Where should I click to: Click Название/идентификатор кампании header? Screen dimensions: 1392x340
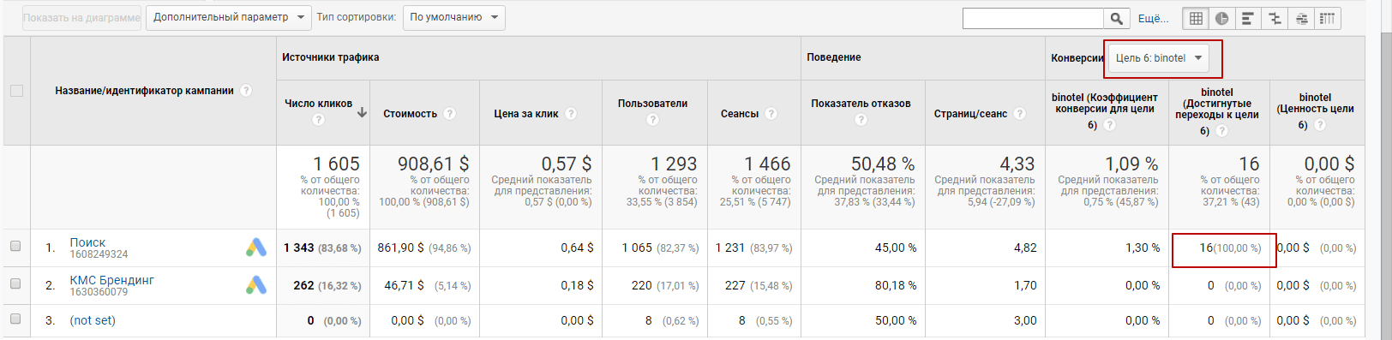144,91
